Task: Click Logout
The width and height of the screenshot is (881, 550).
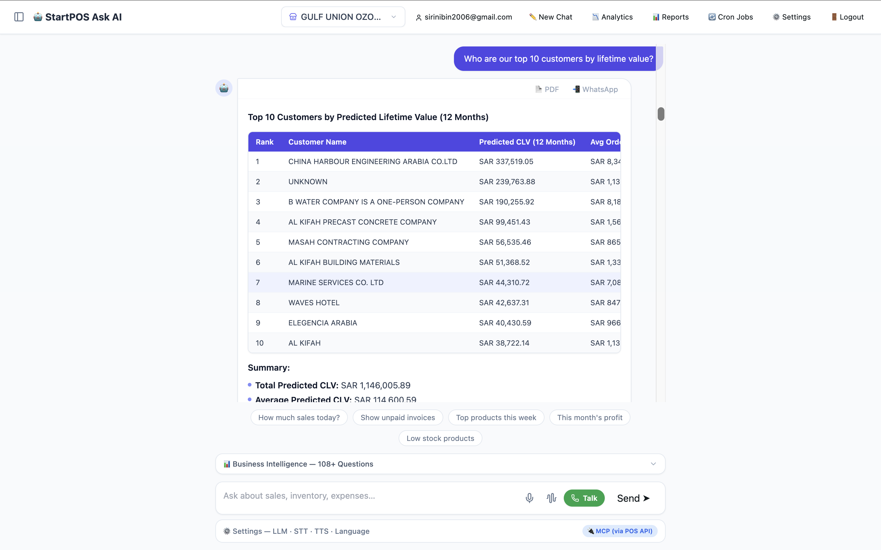Action: 847,17
